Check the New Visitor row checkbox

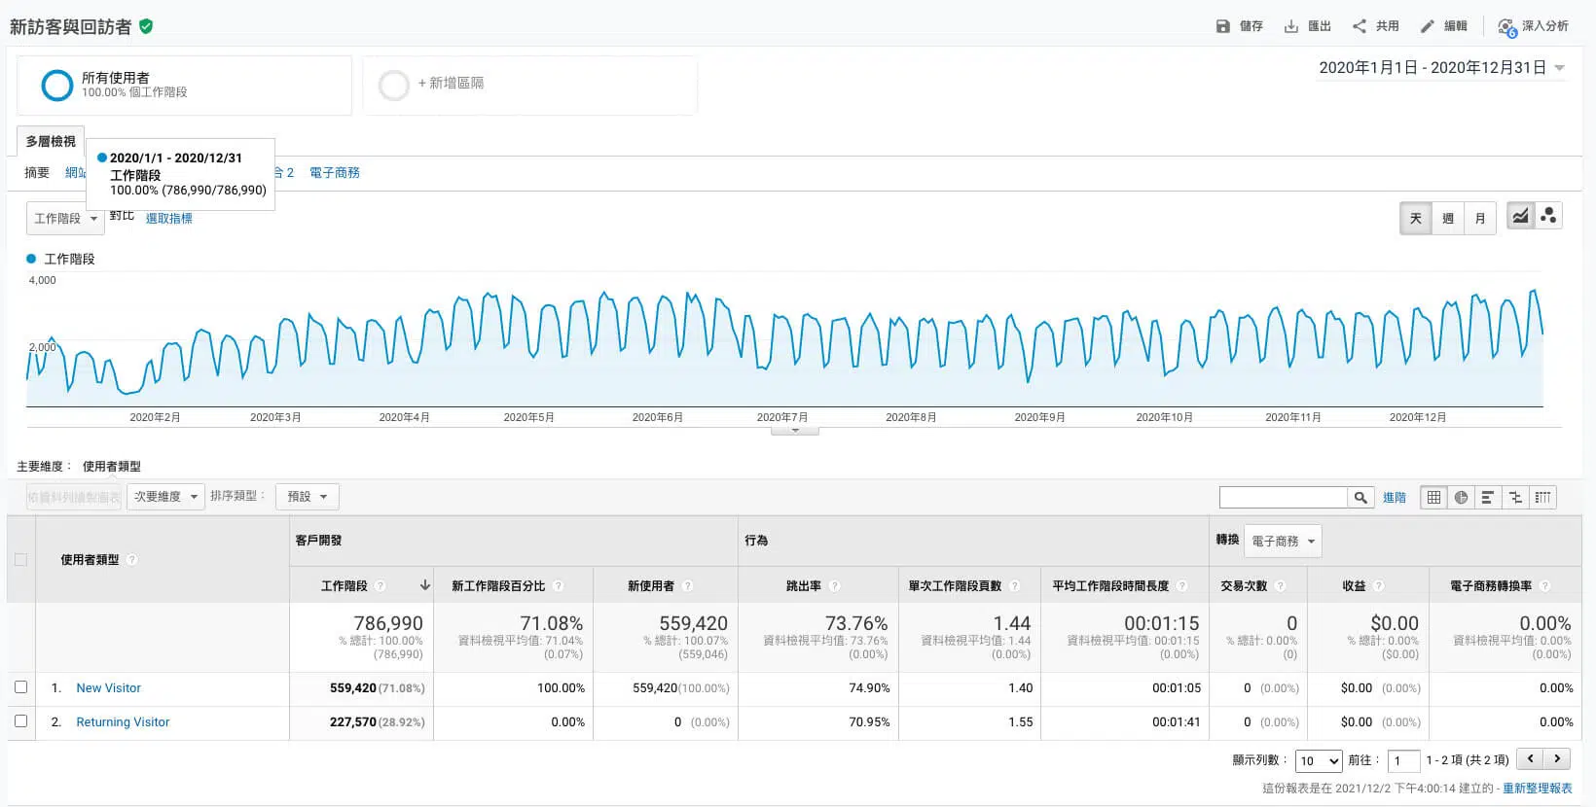point(20,687)
